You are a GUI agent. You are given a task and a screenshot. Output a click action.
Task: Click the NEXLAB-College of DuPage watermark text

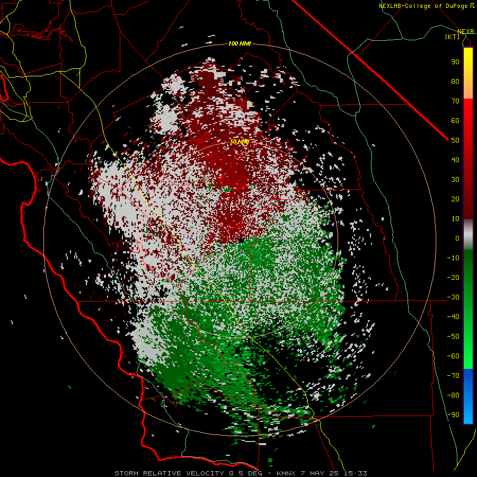(427, 6)
